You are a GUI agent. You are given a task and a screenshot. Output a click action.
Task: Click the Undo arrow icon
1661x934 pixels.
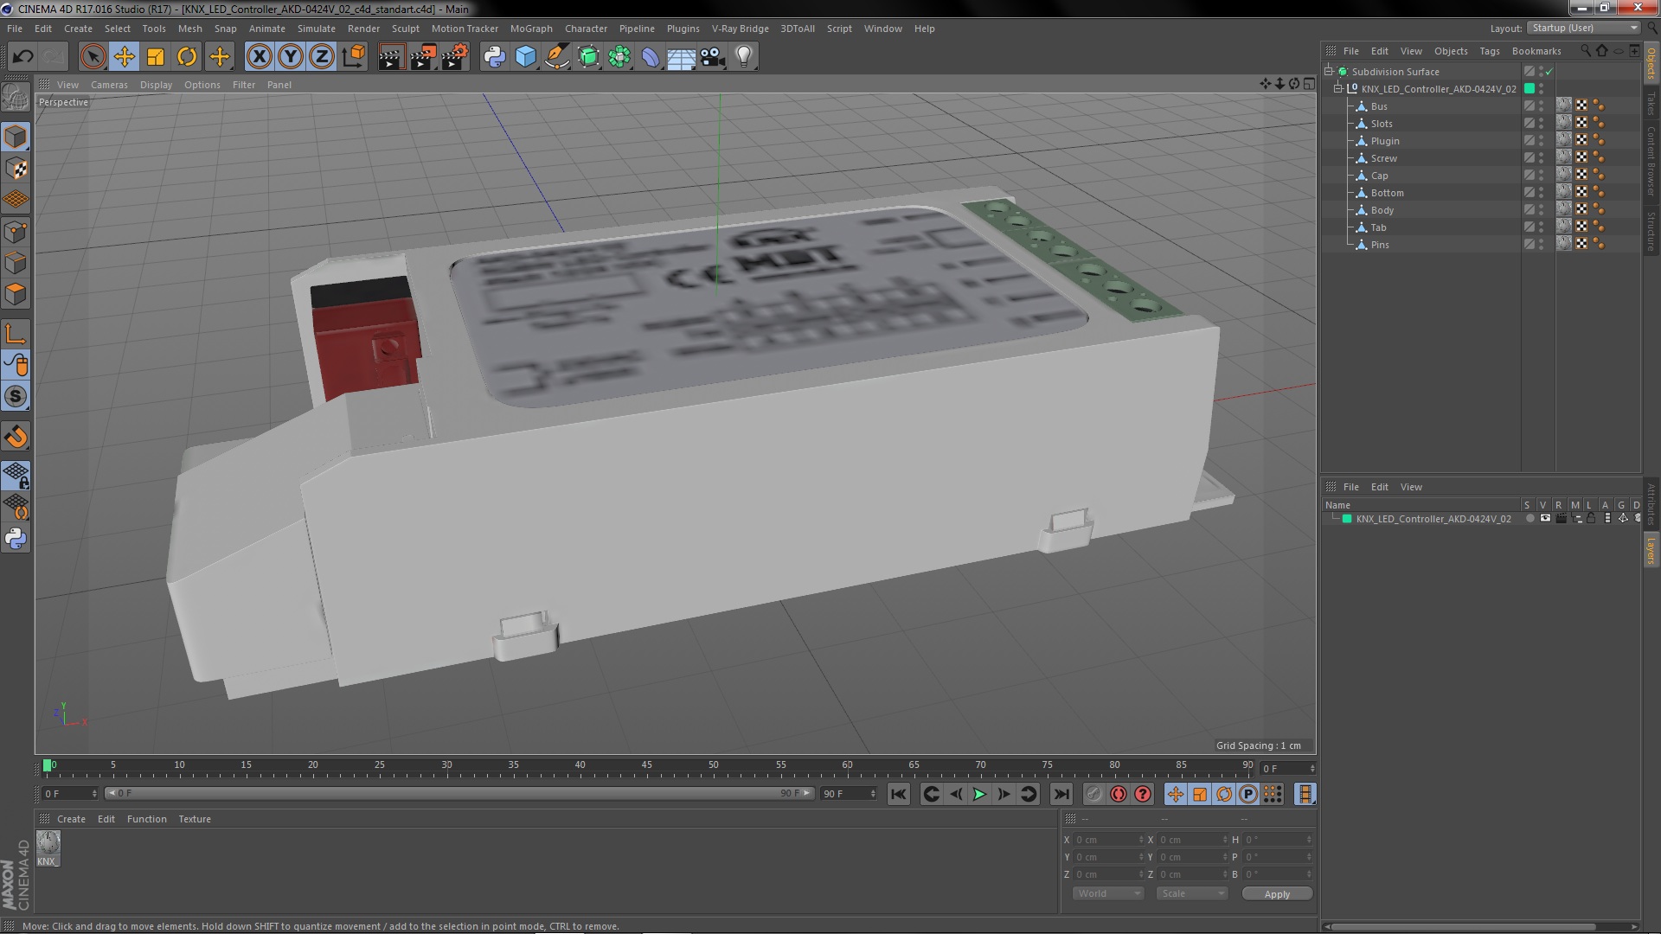22,57
